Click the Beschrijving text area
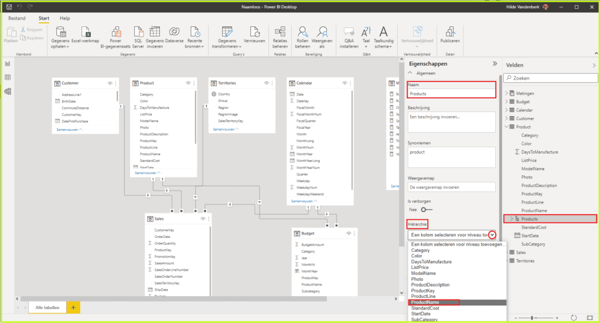Screen dimensions: 600x323 pos(452,122)
